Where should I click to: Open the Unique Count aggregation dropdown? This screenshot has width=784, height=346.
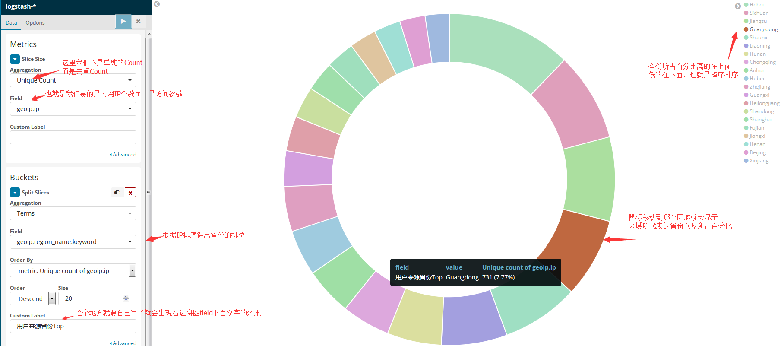pos(73,80)
